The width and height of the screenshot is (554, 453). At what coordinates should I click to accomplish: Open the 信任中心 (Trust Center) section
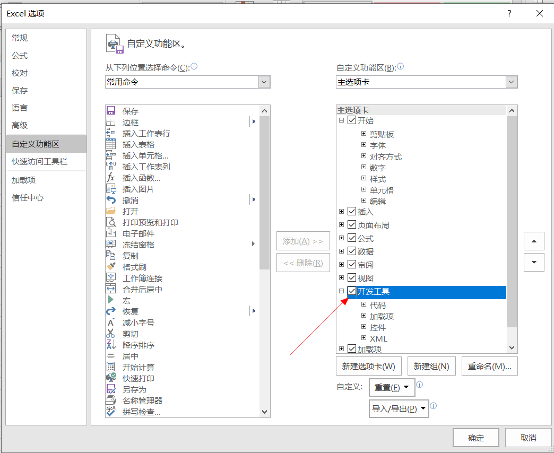click(x=28, y=198)
